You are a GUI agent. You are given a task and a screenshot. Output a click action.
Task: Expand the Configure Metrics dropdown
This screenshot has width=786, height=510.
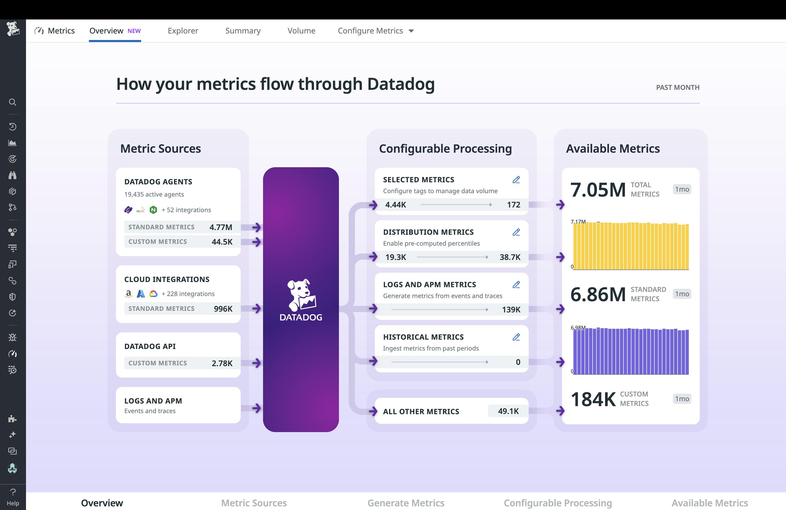376,30
